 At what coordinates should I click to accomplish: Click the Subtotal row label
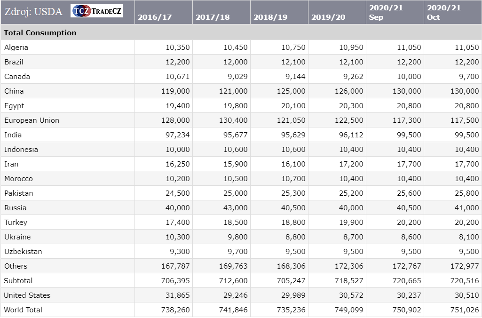tap(18, 280)
